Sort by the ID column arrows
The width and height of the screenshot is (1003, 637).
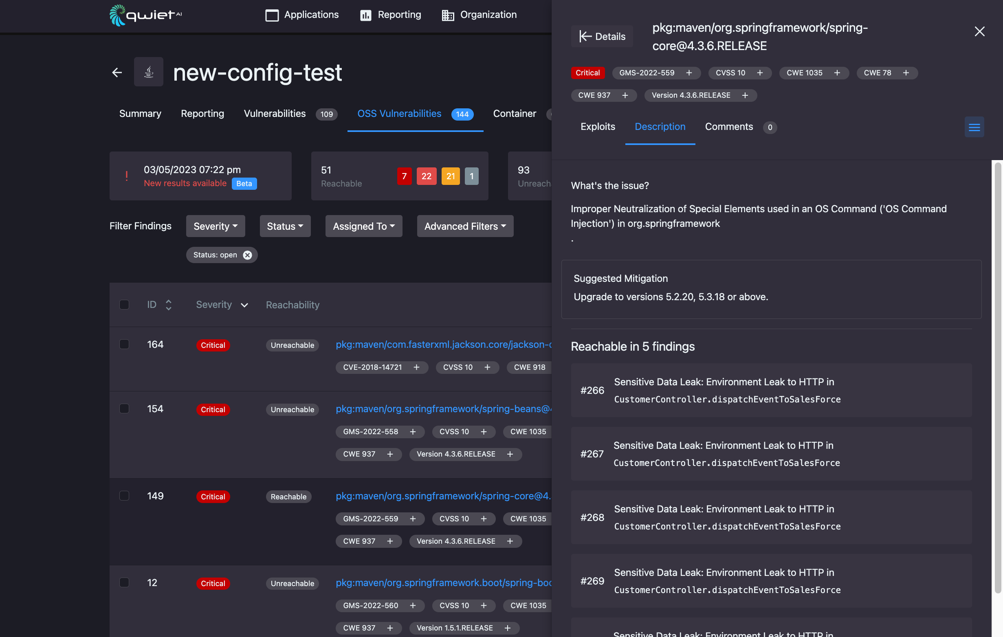(x=168, y=305)
